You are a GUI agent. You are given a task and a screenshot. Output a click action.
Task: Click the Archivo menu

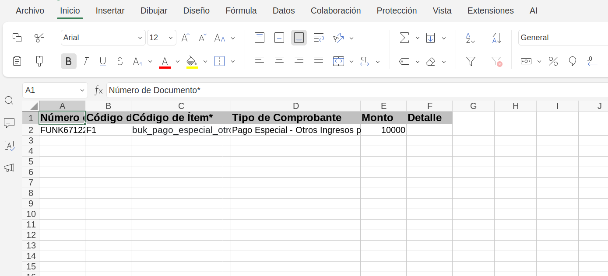click(x=30, y=11)
